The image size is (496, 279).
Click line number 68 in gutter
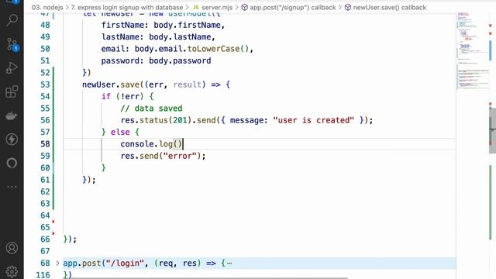tap(45, 263)
